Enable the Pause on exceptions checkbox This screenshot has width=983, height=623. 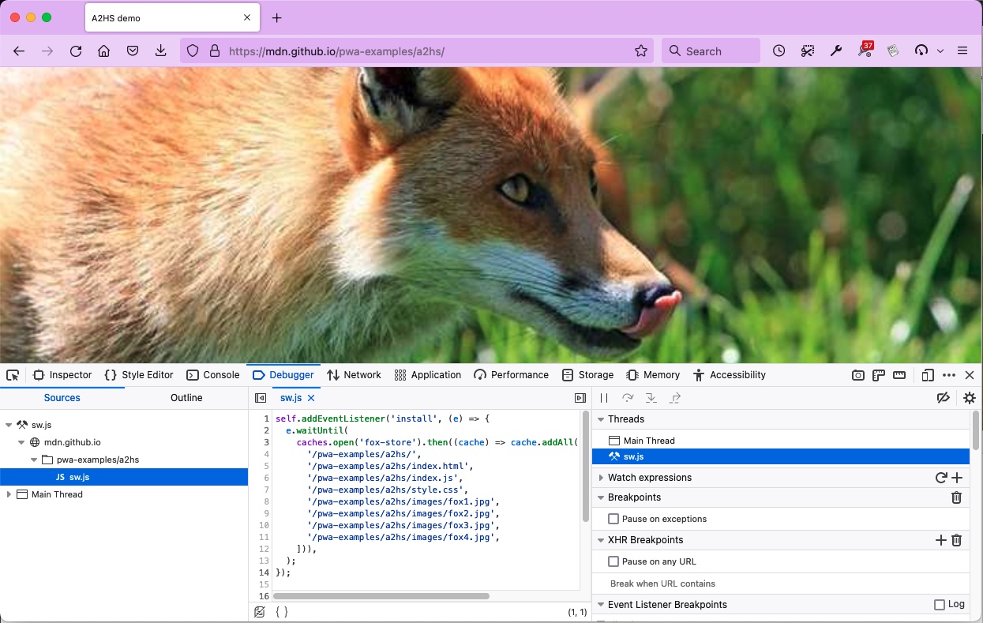613,519
